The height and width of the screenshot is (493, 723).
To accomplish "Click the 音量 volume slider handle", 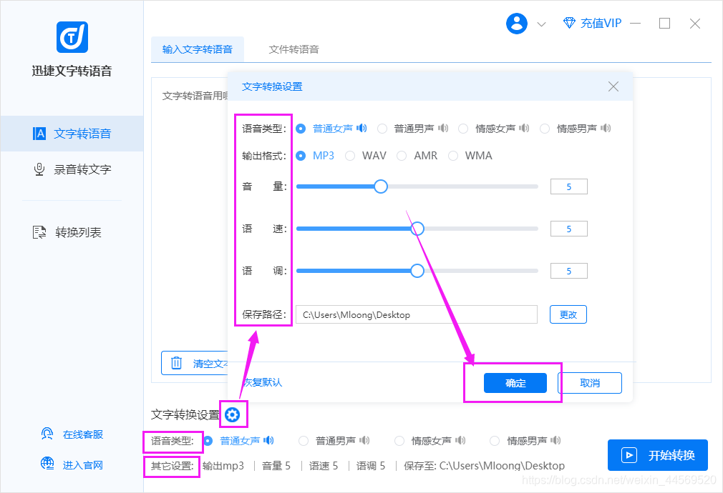I will 380,186.
